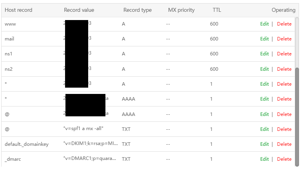The image size is (301, 169).
Task: Click the TTL column header
Action: click(x=217, y=10)
